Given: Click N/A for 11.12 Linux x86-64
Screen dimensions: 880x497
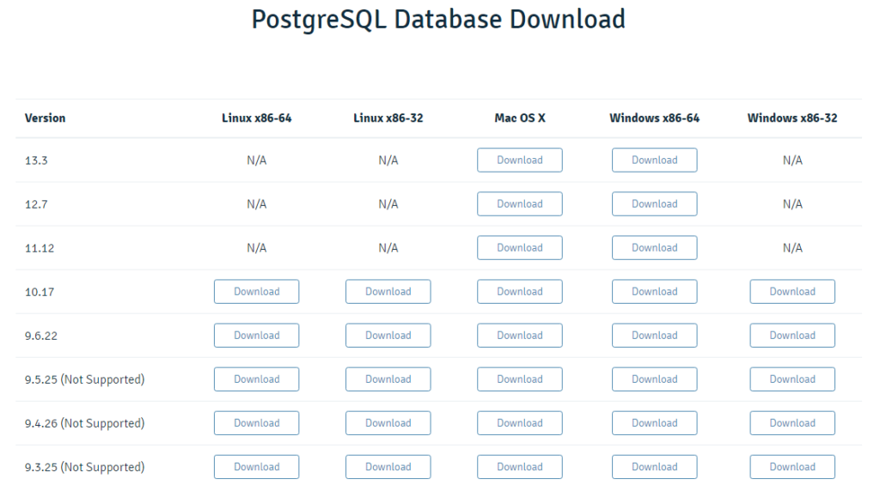Looking at the screenshot, I should coord(256,248).
